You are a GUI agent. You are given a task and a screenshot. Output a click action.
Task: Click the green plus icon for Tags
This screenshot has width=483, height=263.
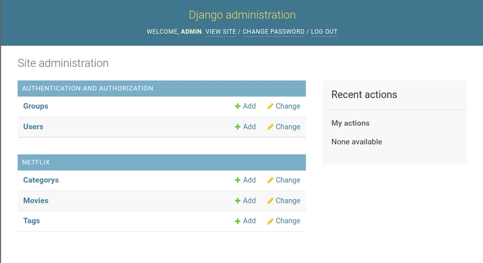238,221
